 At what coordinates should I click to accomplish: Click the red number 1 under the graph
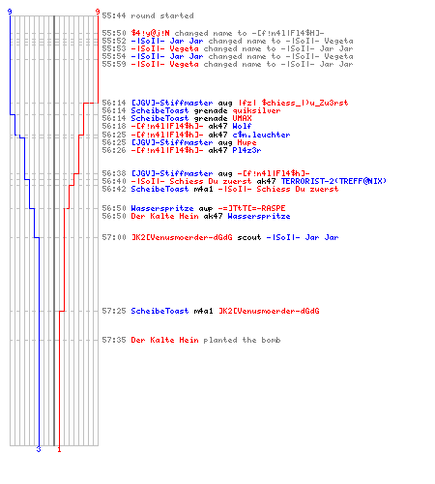[x=59, y=449]
